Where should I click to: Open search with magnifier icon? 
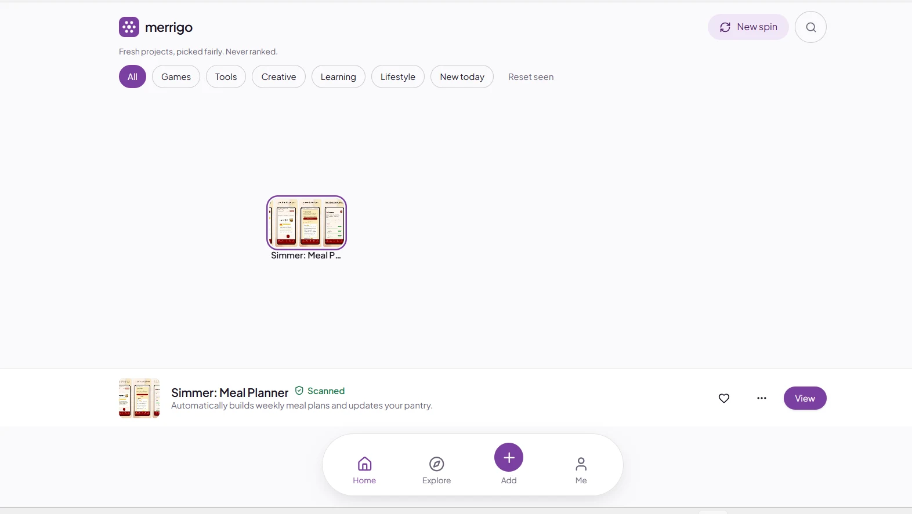pyautogui.click(x=810, y=27)
